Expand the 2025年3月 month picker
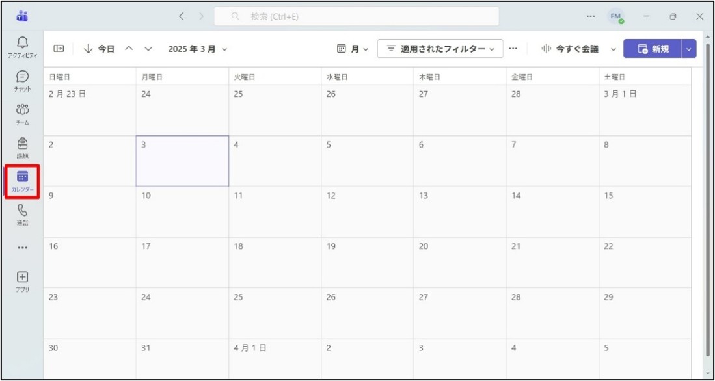Viewport: 715px width, 381px height. point(198,49)
